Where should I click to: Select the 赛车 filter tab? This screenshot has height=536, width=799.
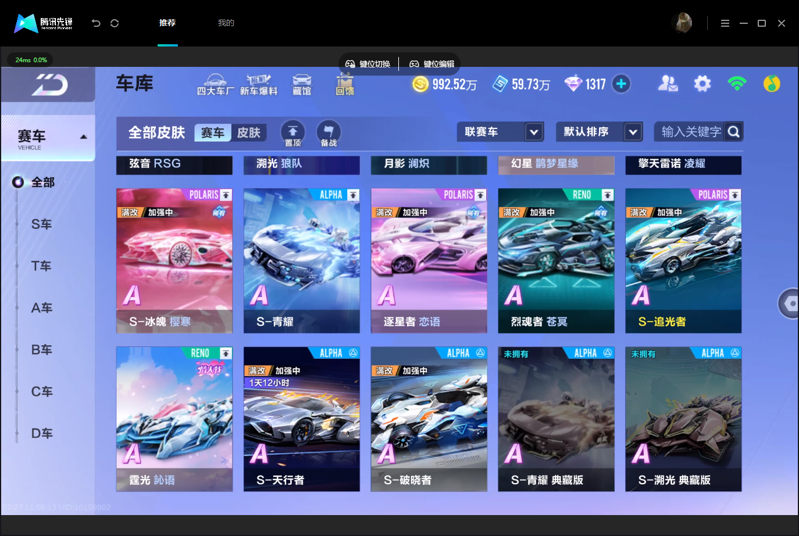tap(213, 133)
